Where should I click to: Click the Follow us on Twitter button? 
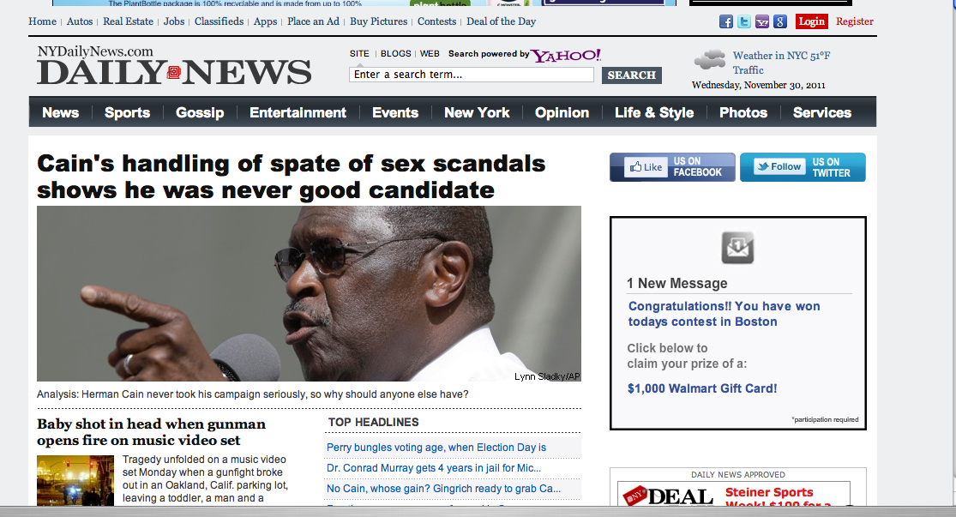pos(803,167)
